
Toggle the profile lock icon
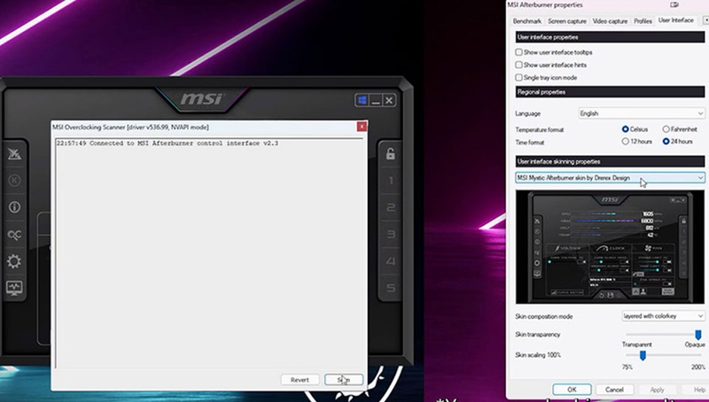[x=390, y=153]
